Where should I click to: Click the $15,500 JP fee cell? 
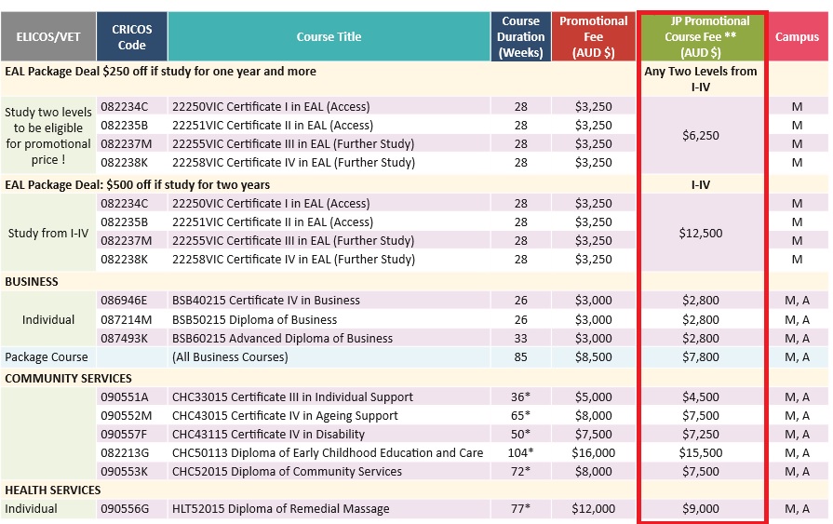pyautogui.click(x=701, y=452)
